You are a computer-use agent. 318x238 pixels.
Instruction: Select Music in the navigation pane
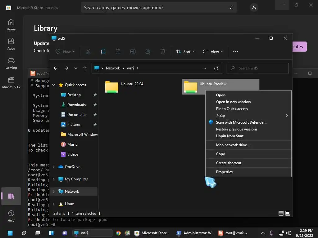click(72, 144)
